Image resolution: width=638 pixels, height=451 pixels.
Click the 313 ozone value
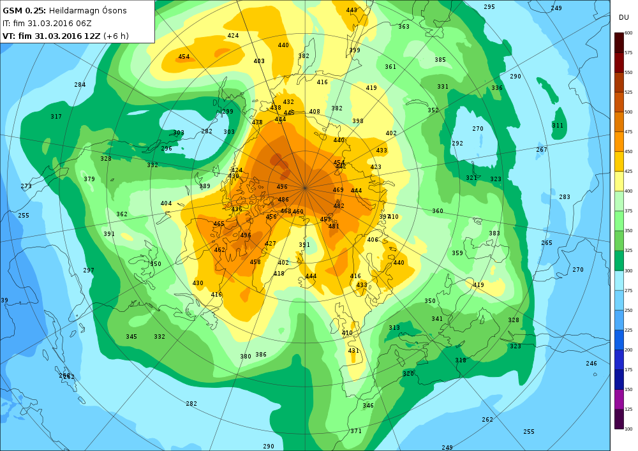click(394, 327)
